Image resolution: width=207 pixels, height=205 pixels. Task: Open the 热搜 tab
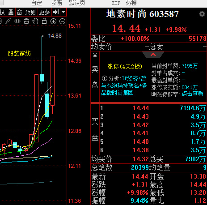point(131,3)
